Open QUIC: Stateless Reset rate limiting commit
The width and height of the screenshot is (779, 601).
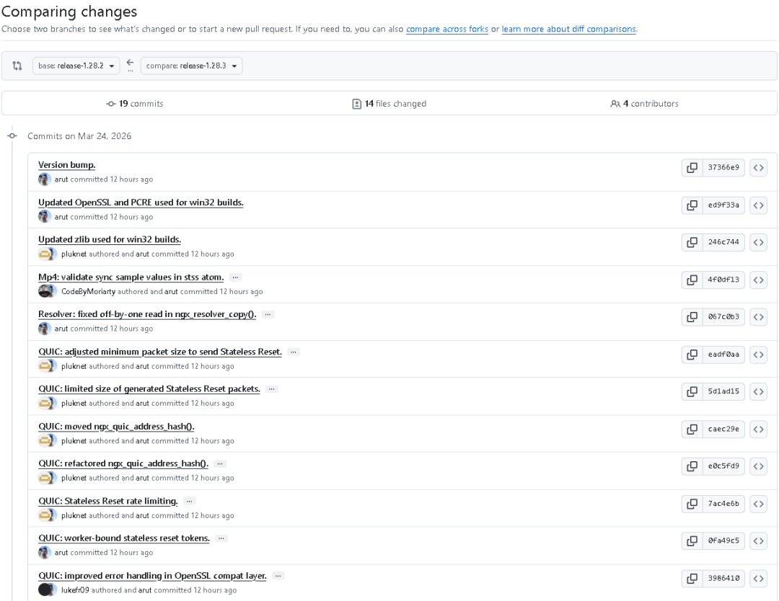(x=107, y=501)
